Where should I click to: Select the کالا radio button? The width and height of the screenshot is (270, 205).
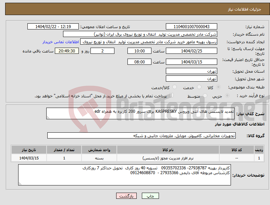218,87
